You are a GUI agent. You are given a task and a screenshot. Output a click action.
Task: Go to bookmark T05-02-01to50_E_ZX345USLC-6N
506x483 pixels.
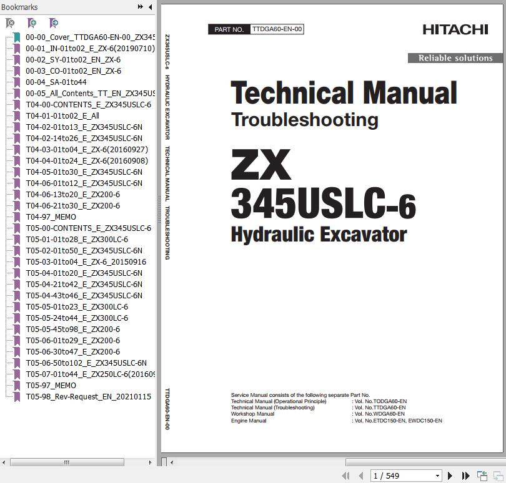click(x=84, y=250)
